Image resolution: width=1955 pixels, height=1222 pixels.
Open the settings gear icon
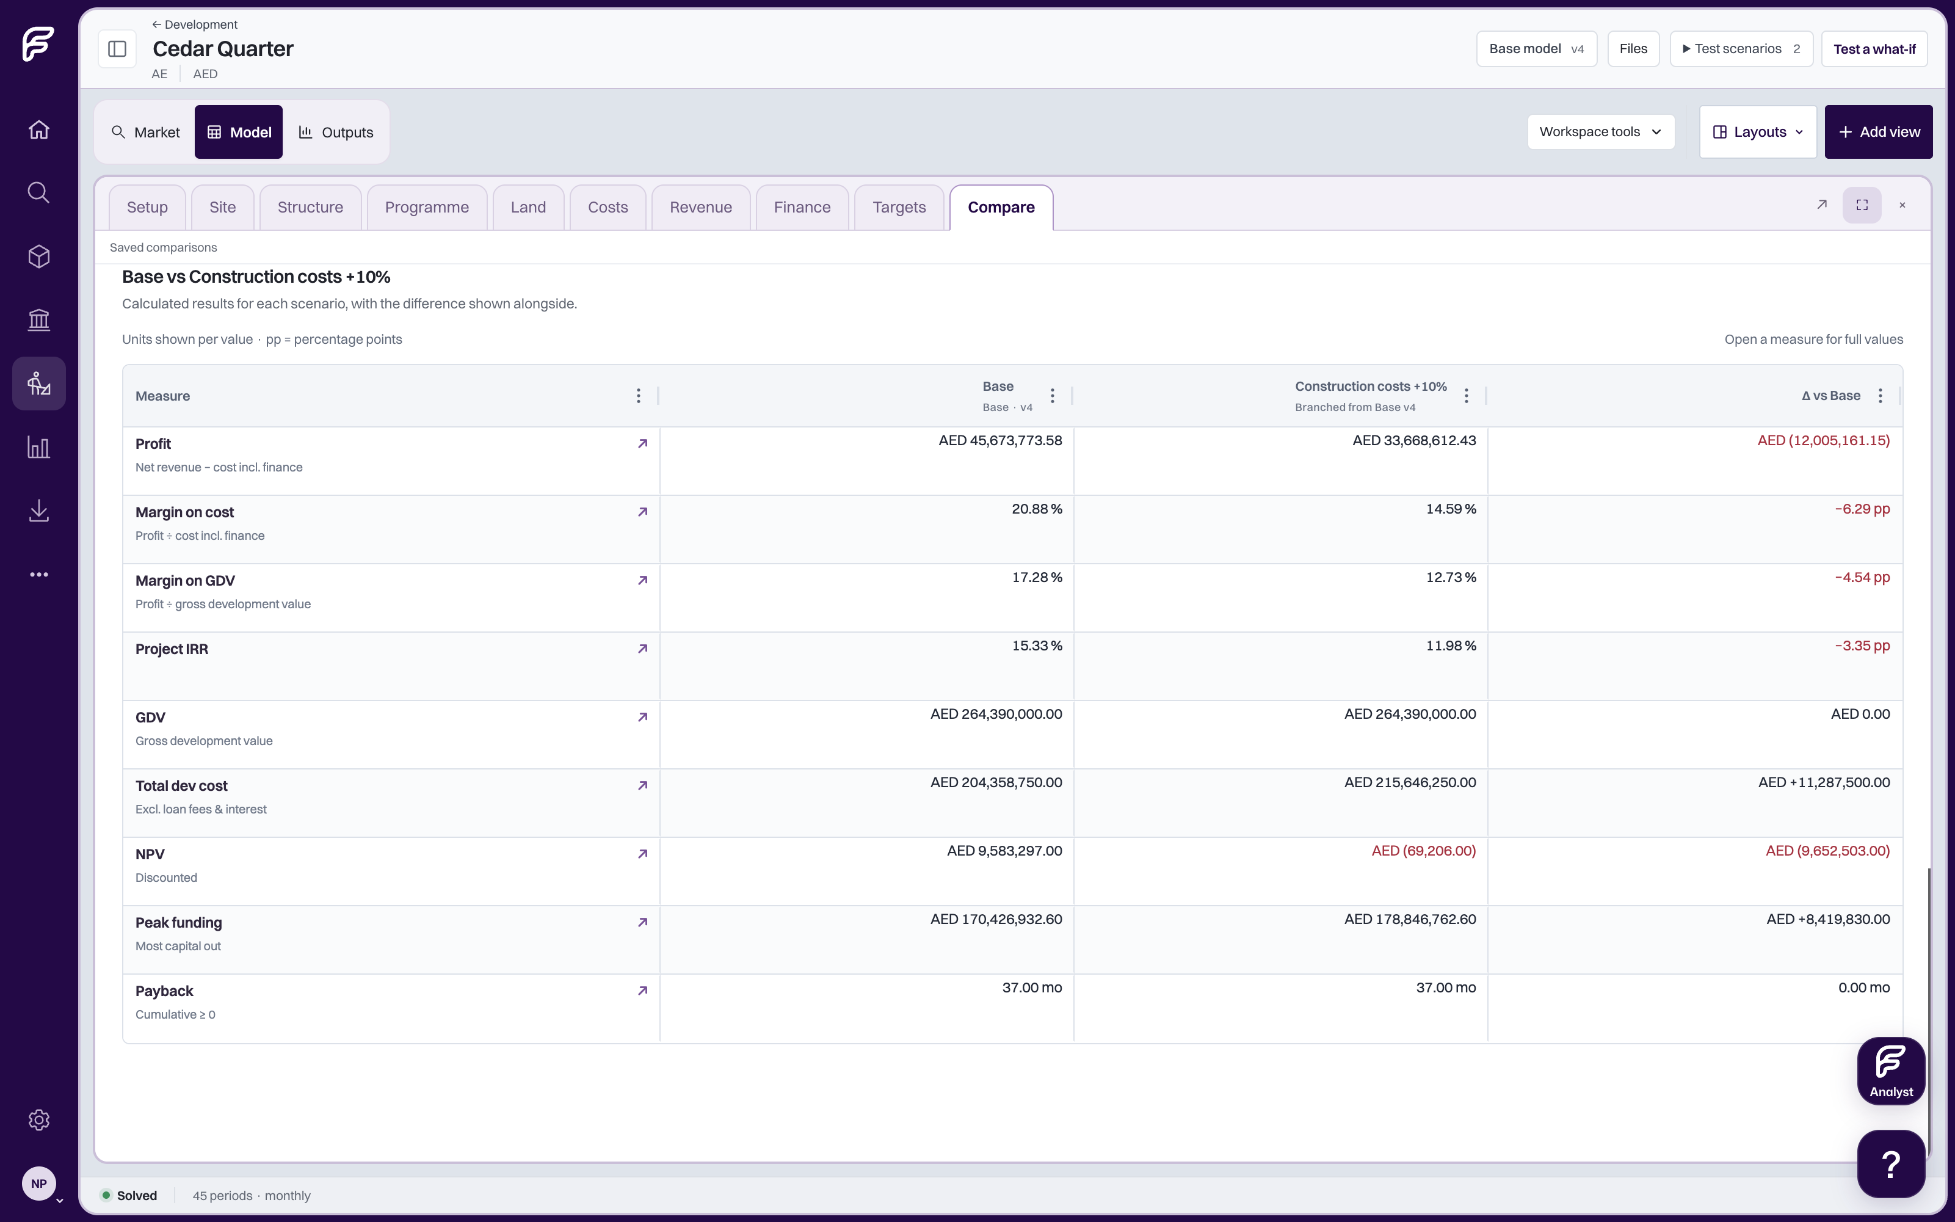click(39, 1119)
